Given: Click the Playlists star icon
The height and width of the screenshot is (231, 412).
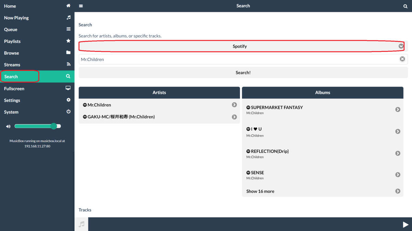Looking at the screenshot, I should 68,41.
